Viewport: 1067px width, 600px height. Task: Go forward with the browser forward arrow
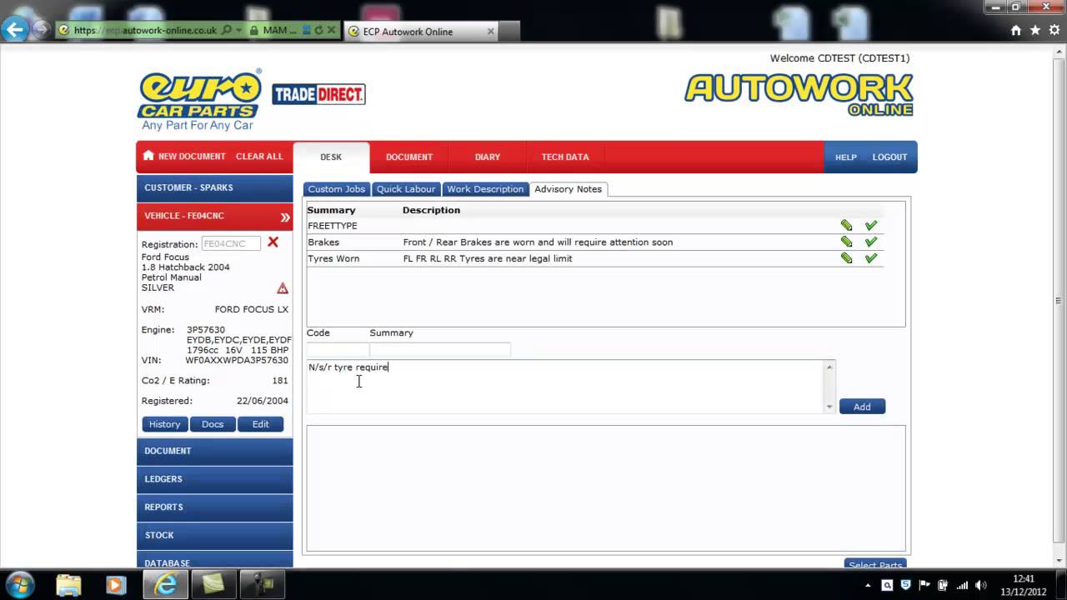point(40,30)
